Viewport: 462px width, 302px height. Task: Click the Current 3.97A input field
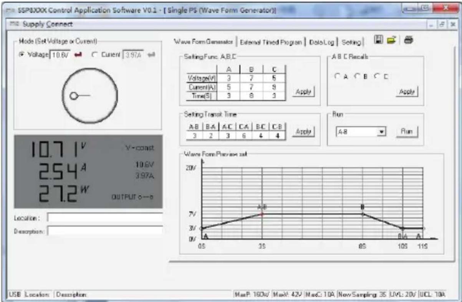133,55
